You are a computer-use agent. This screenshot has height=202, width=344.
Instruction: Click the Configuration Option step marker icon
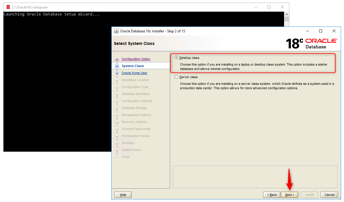tap(117, 59)
